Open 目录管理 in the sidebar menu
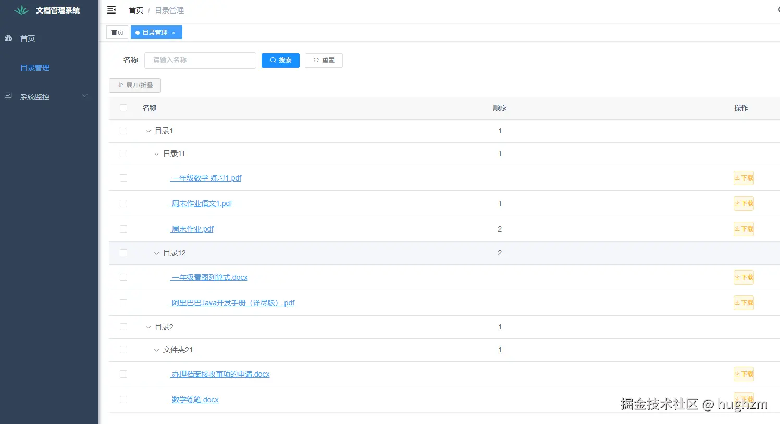This screenshot has width=780, height=424. pos(49,67)
